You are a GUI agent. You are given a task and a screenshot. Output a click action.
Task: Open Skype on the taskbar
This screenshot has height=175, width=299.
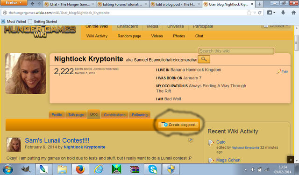(x=153, y=169)
